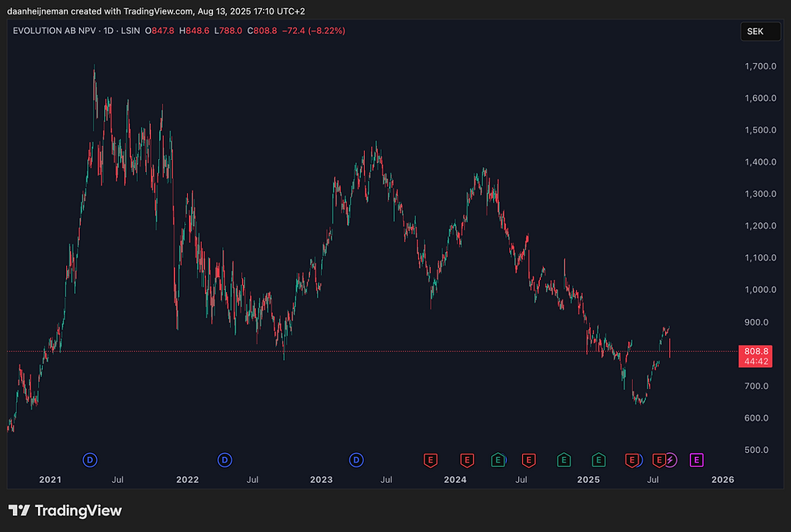Open the SEK currency selector
Screen dimensions: 791x532
pos(760,31)
